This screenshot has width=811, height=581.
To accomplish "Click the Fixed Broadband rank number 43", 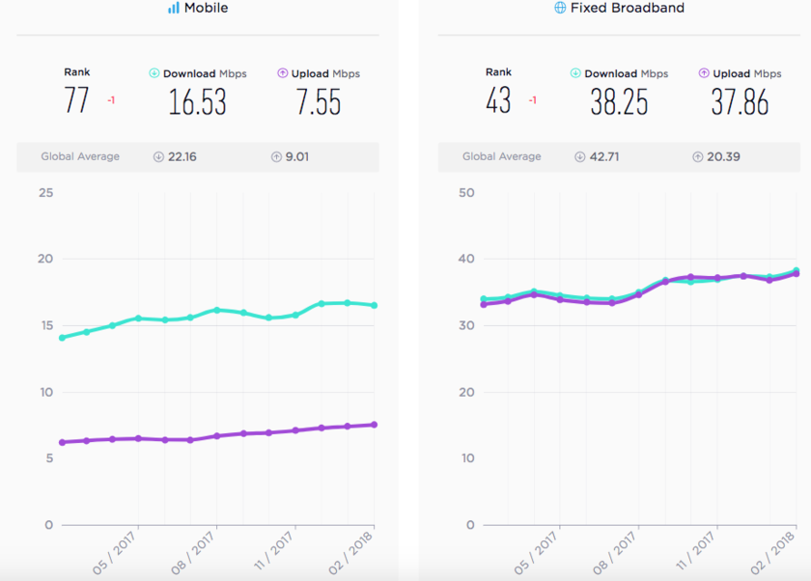I will click(498, 99).
